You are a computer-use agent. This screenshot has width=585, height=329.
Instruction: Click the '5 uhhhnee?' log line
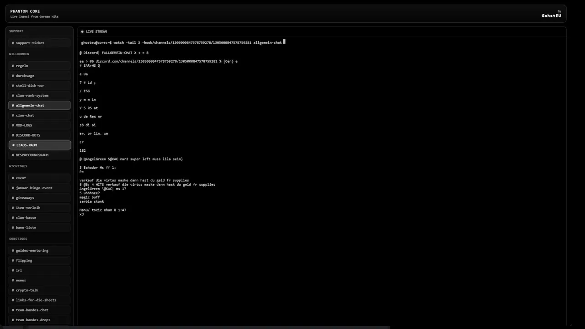pyautogui.click(x=90, y=193)
